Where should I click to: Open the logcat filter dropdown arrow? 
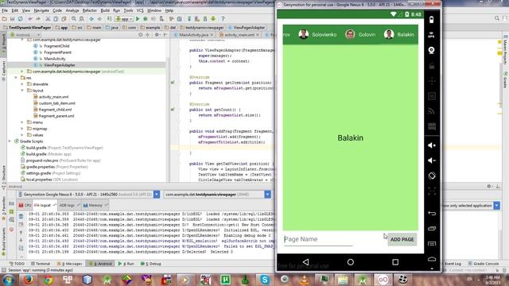point(496,206)
